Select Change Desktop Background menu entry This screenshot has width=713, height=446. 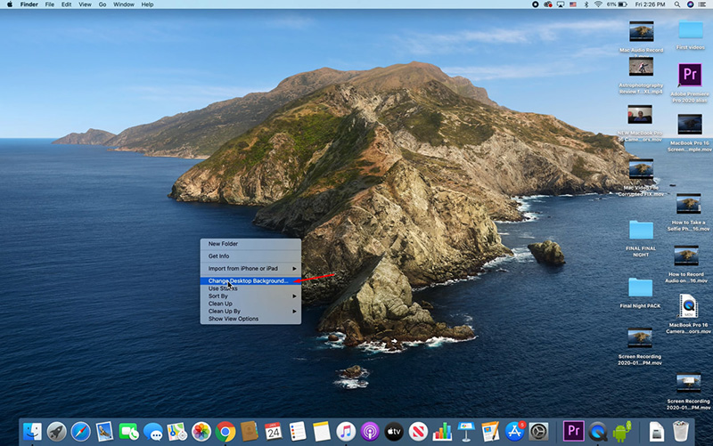(x=249, y=280)
